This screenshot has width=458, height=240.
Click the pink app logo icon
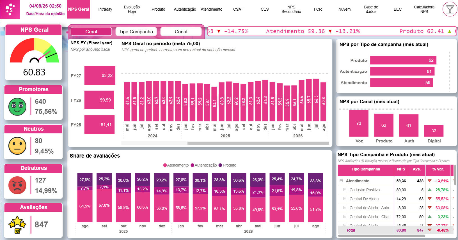tap(10, 9)
